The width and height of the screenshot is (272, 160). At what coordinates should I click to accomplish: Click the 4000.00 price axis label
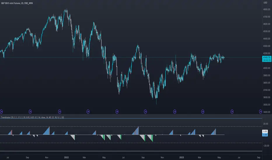(267, 68)
